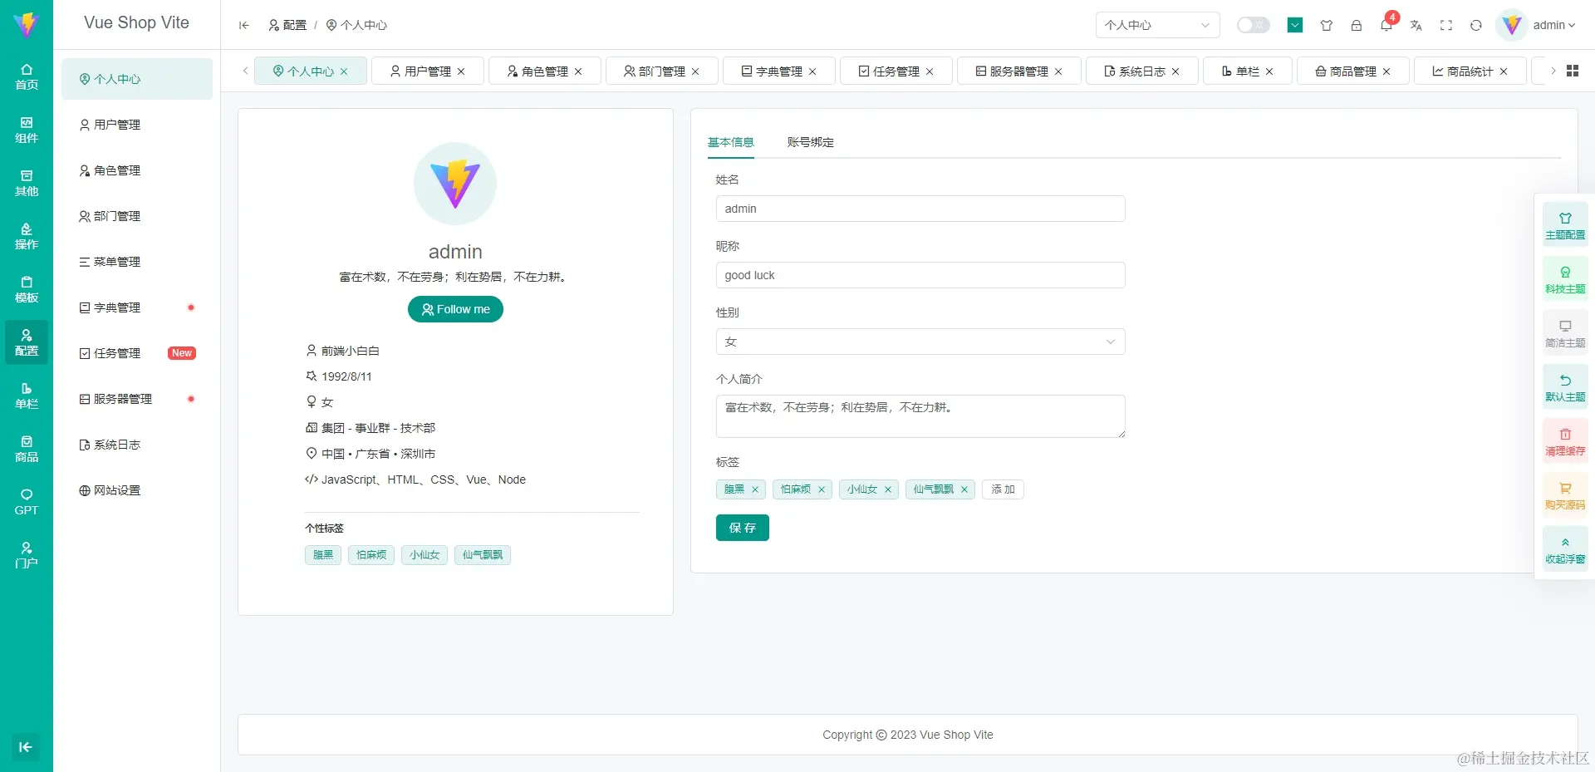Toggle the dark mode switch
Image resolution: width=1595 pixels, height=772 pixels.
pyautogui.click(x=1253, y=25)
